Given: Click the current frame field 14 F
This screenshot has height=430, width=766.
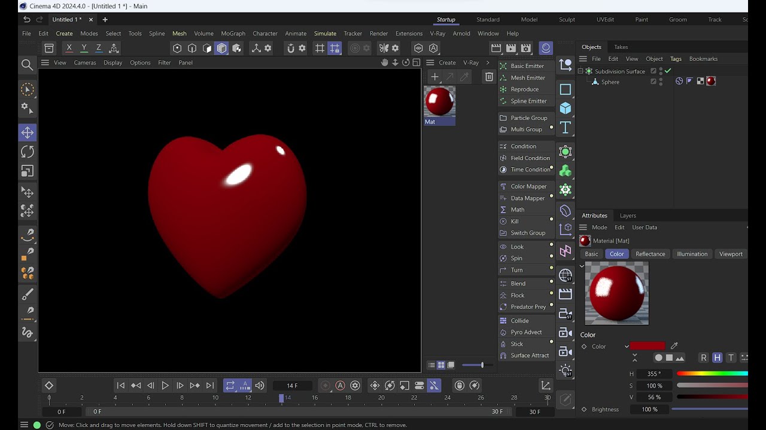Looking at the screenshot, I should 292,386.
